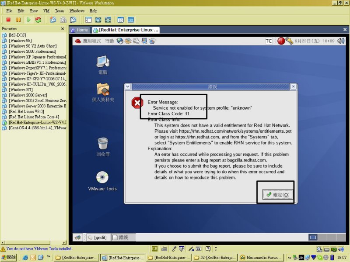The width and height of the screenshot is (350, 262).
Task: Launch the email client icon in the guest panel
Action: (128, 41)
